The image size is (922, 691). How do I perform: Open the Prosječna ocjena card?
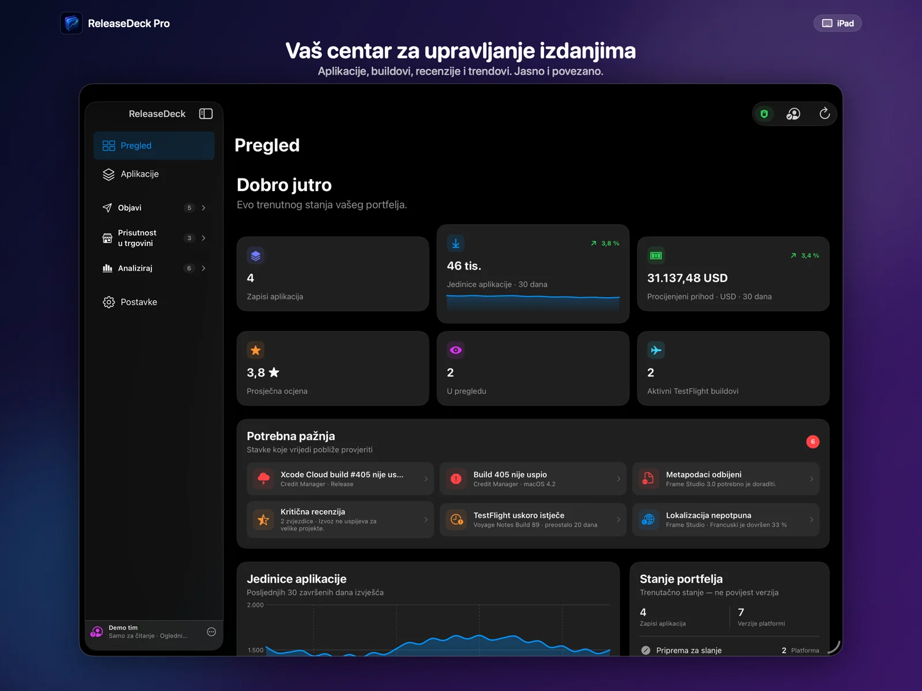(332, 369)
